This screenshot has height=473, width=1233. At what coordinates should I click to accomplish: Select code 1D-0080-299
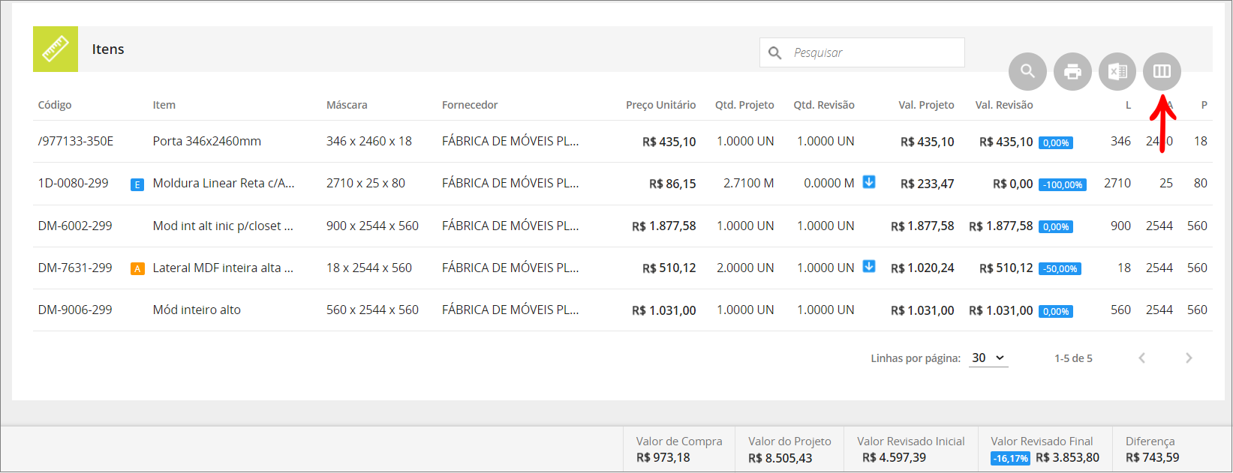pyautogui.click(x=74, y=183)
